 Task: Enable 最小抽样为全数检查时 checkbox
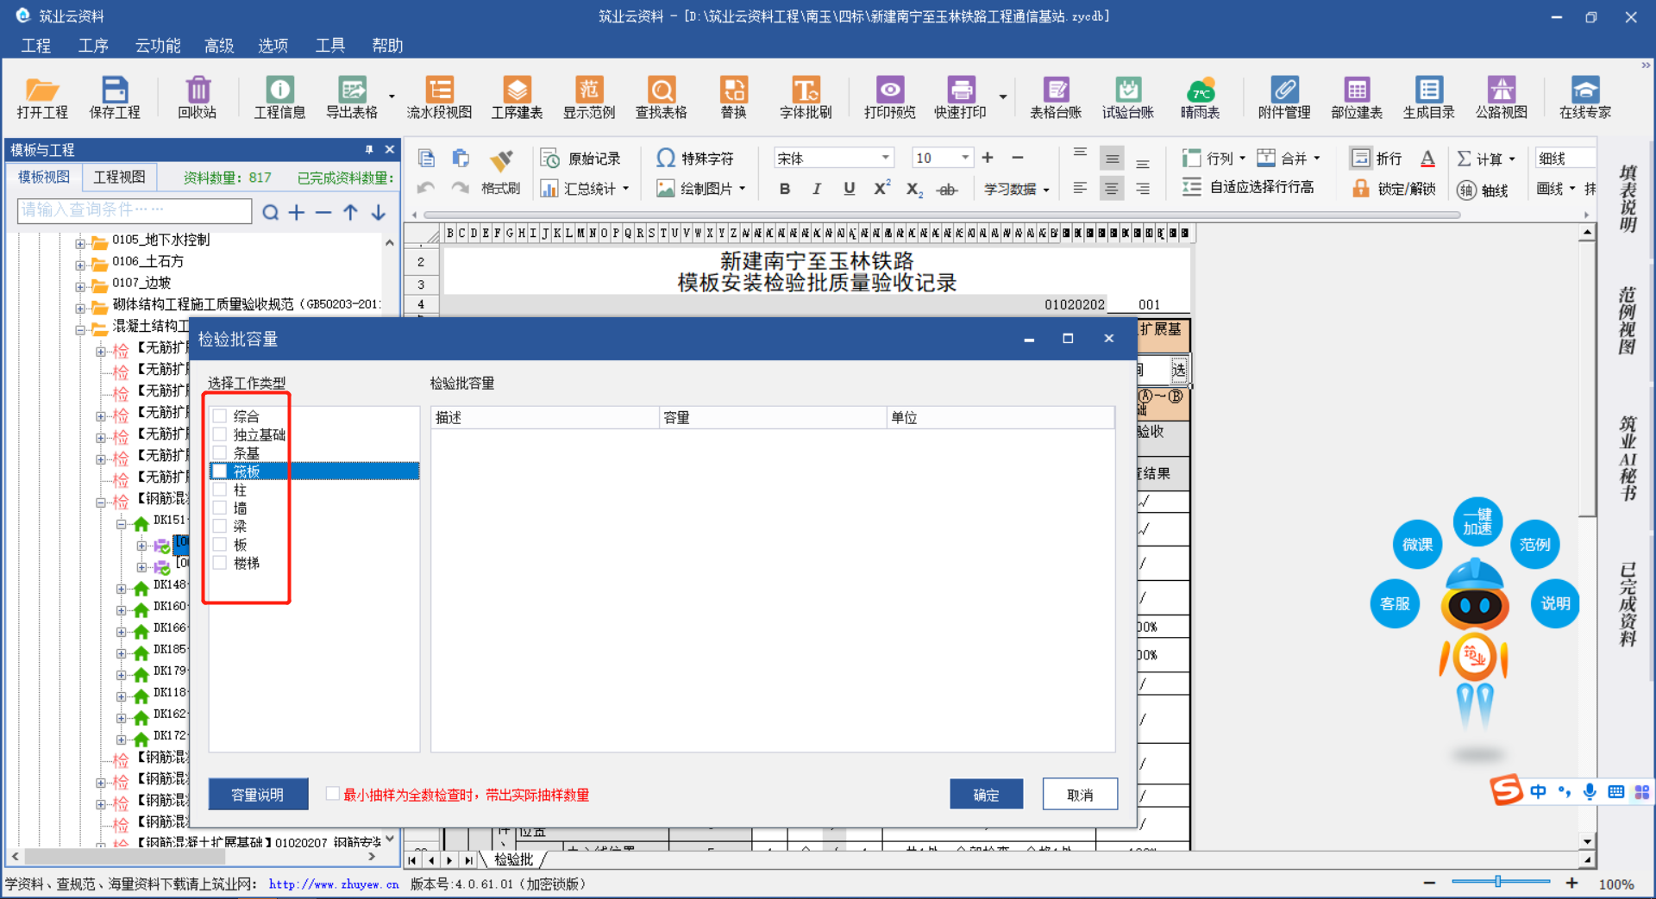[332, 794]
